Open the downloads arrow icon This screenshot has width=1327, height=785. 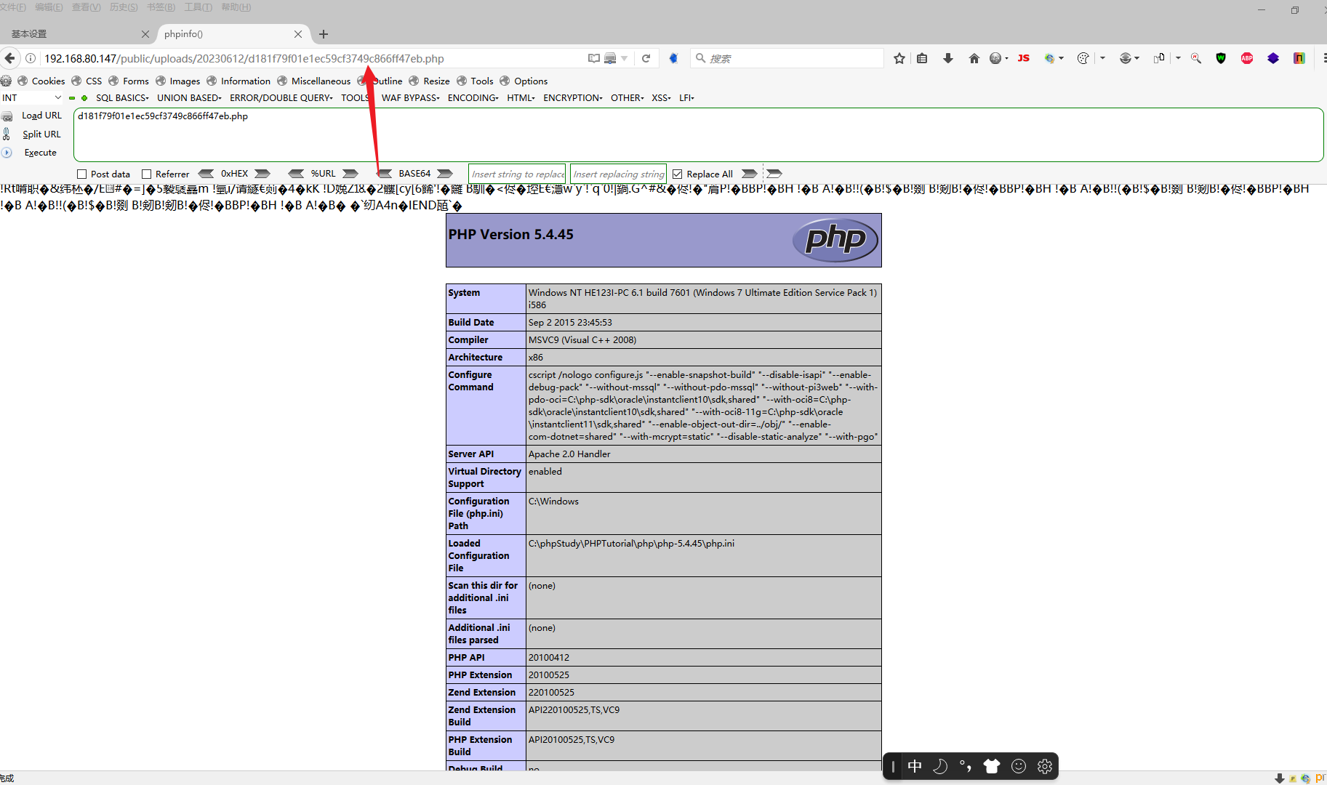(948, 58)
